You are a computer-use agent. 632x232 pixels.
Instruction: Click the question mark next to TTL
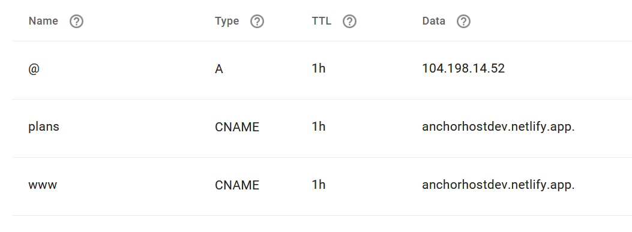coord(349,22)
